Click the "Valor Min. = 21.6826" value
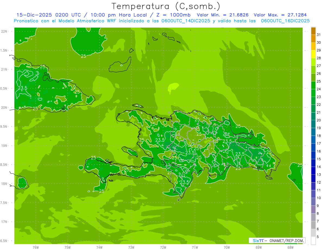 click(223, 15)
